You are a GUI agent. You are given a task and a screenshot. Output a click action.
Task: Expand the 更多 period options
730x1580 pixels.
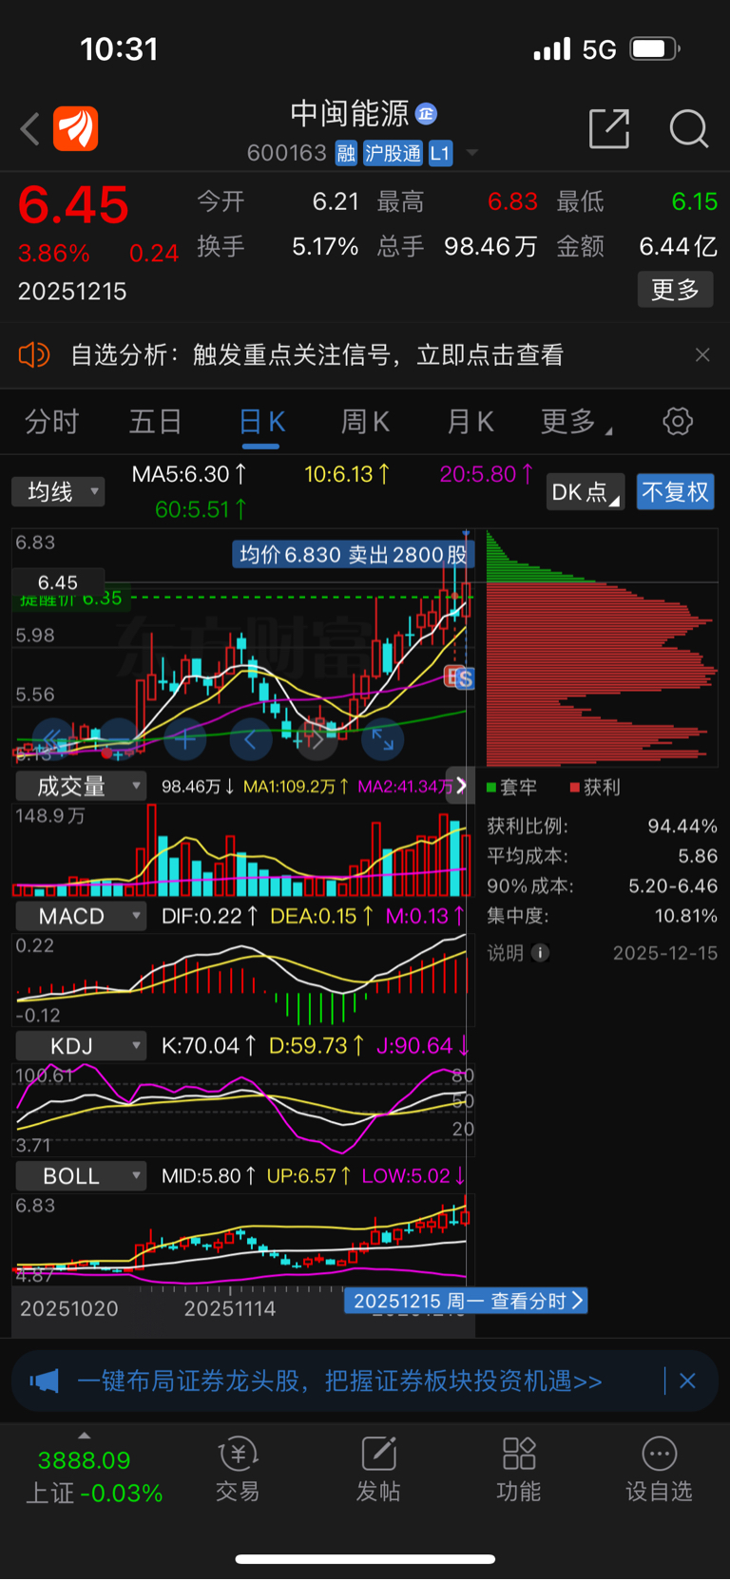[576, 422]
